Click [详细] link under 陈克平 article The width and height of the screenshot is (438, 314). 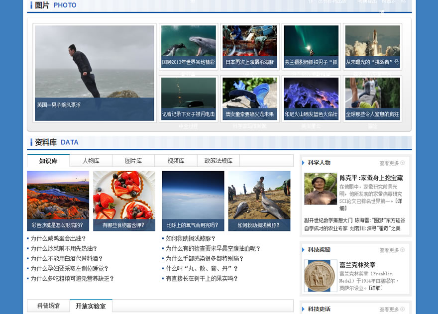tap(371, 205)
